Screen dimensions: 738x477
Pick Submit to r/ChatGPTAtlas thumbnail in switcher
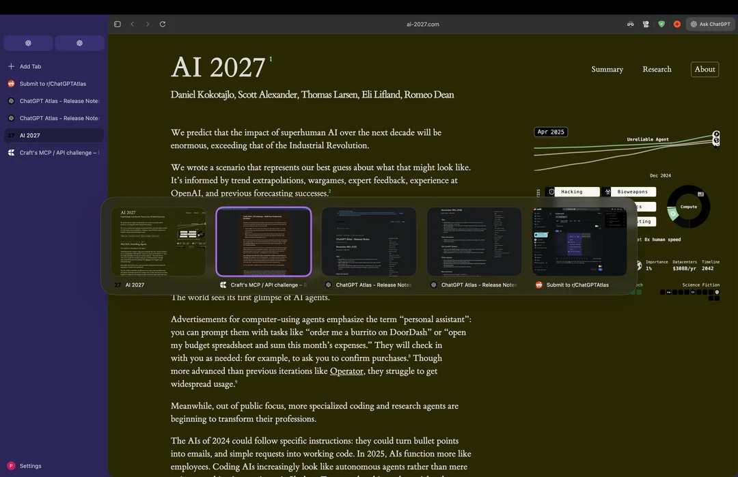[x=579, y=242]
